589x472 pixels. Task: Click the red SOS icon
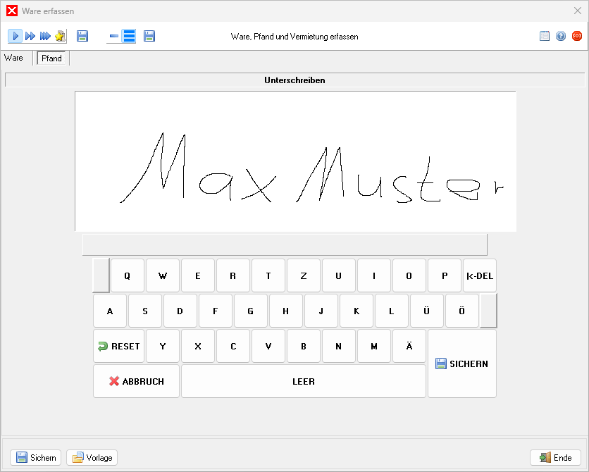pos(577,36)
